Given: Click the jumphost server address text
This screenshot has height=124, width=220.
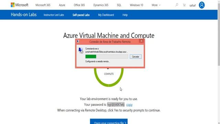Looking at the screenshot, I should (x=106, y=52).
